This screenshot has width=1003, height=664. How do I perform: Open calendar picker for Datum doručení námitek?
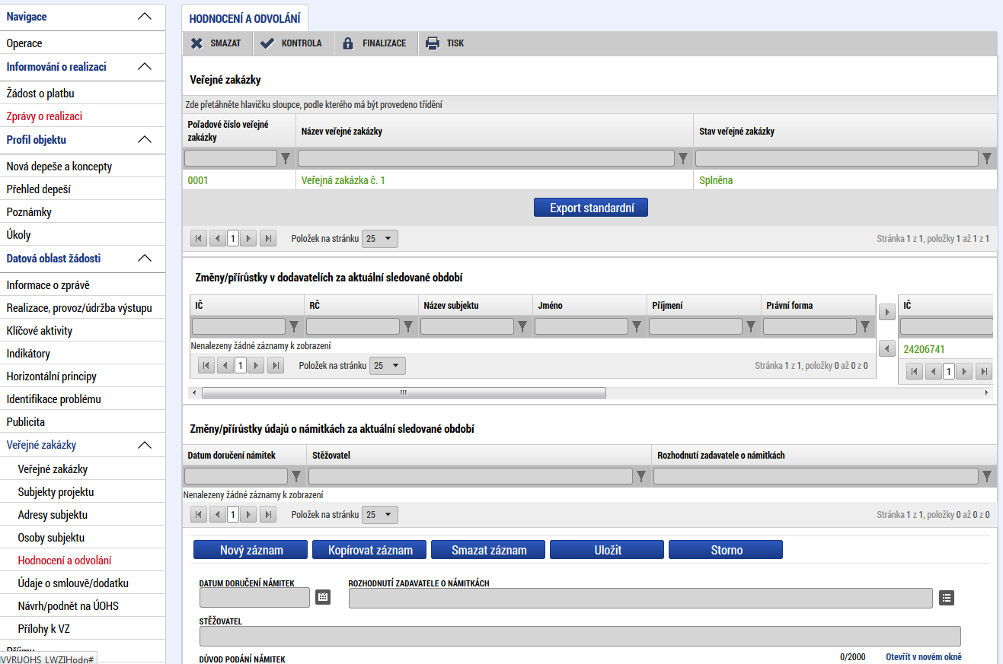pyautogui.click(x=323, y=598)
